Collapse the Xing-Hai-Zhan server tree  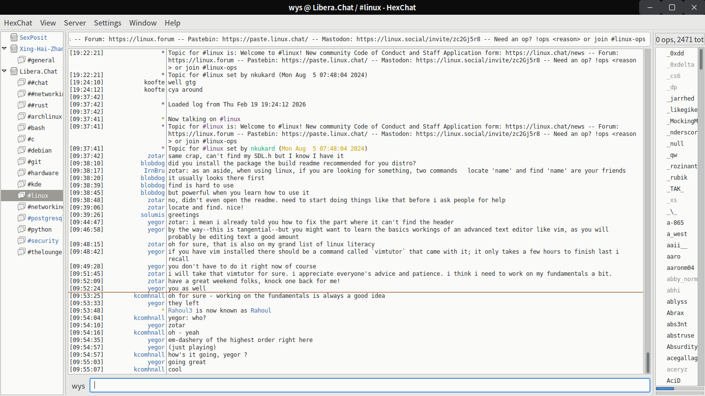click(x=4, y=49)
